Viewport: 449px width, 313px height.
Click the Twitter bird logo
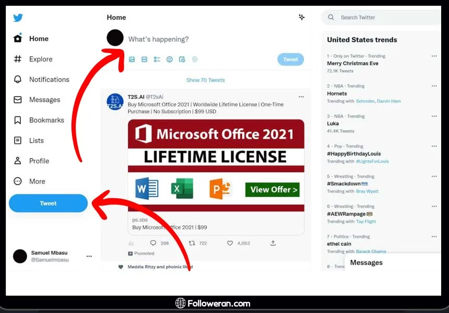click(x=18, y=18)
